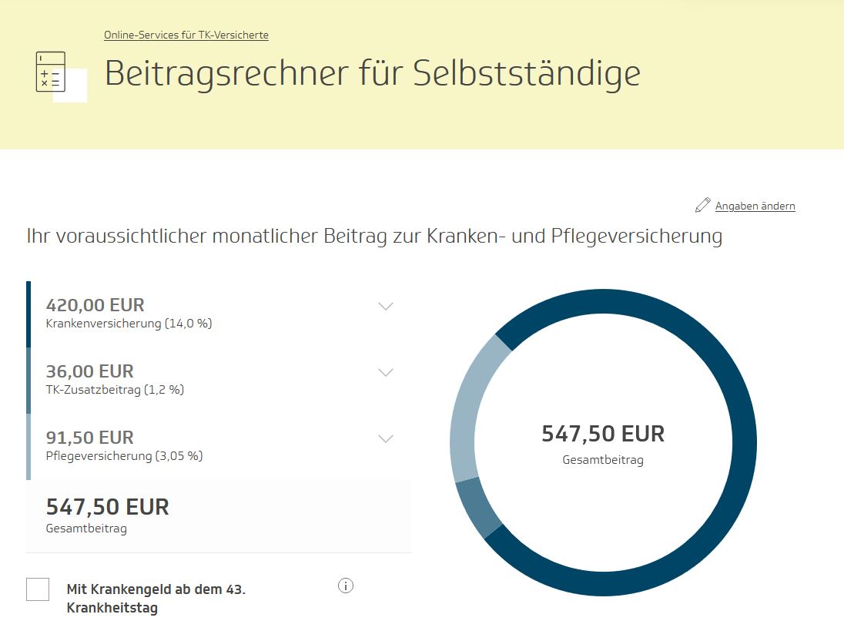
Task: Click the calculator icon beside the page title
Action: 51,72
